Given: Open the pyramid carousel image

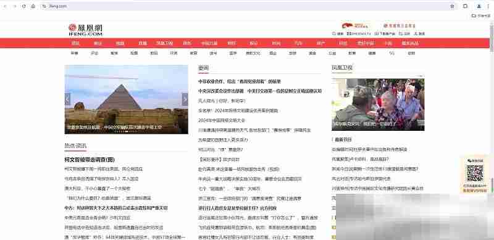Looking at the screenshot, I should [127, 99].
